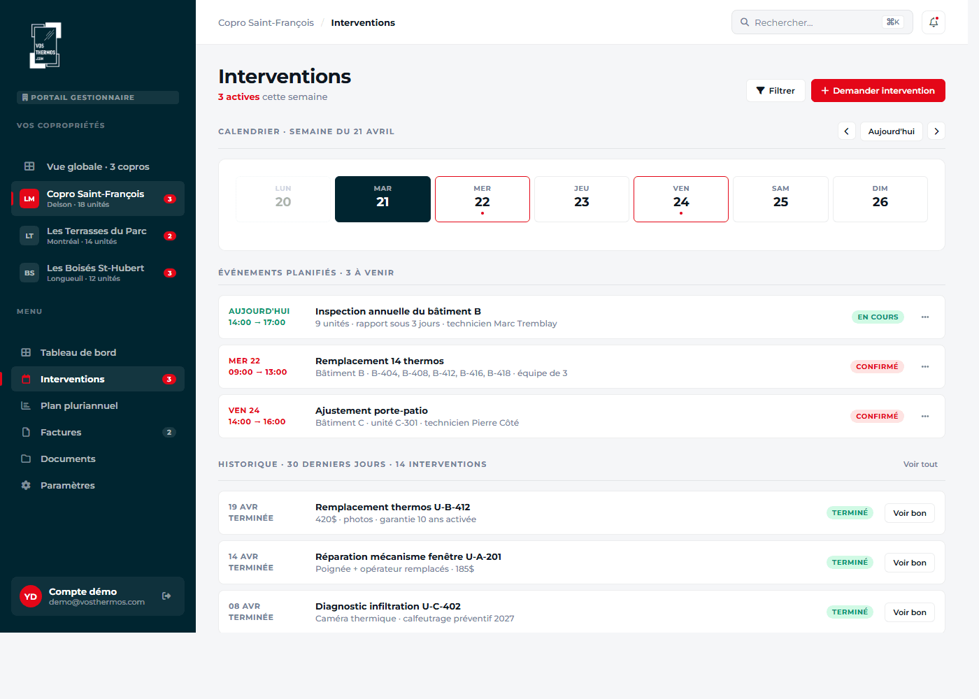The width and height of the screenshot is (979, 699).
Task: Select calendar day VEN 24
Action: point(681,199)
